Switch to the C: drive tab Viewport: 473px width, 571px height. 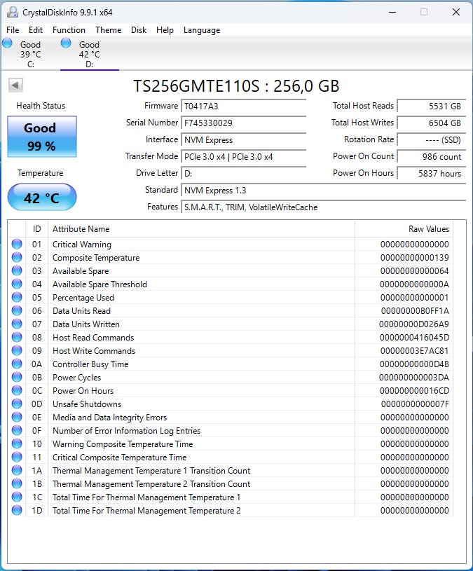point(31,54)
